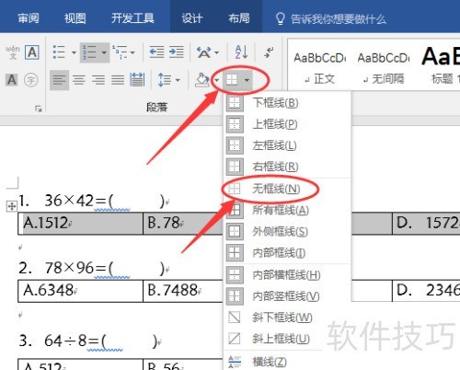
Task: Toggle Center alignment button
Action: pos(79,80)
